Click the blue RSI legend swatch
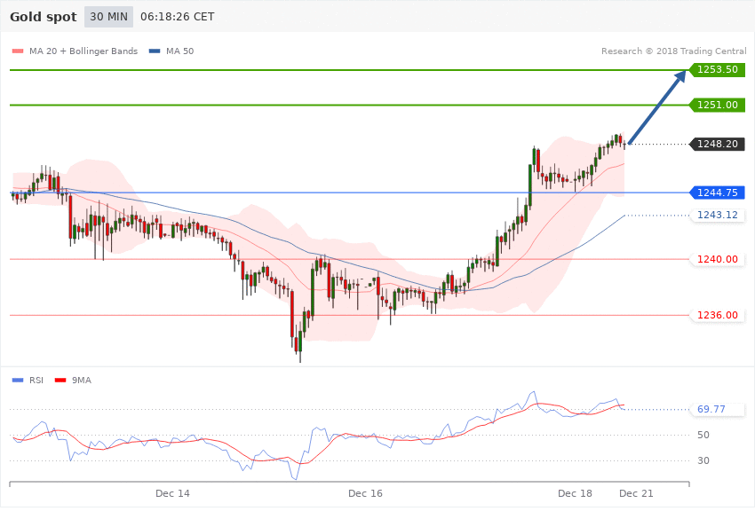 pos(18,381)
